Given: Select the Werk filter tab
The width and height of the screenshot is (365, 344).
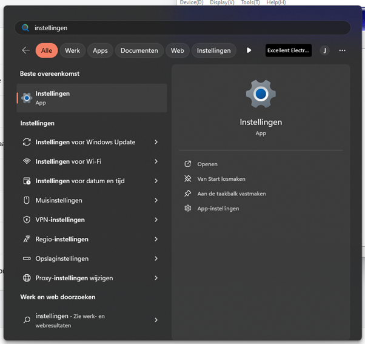Looking at the screenshot, I should [72, 50].
